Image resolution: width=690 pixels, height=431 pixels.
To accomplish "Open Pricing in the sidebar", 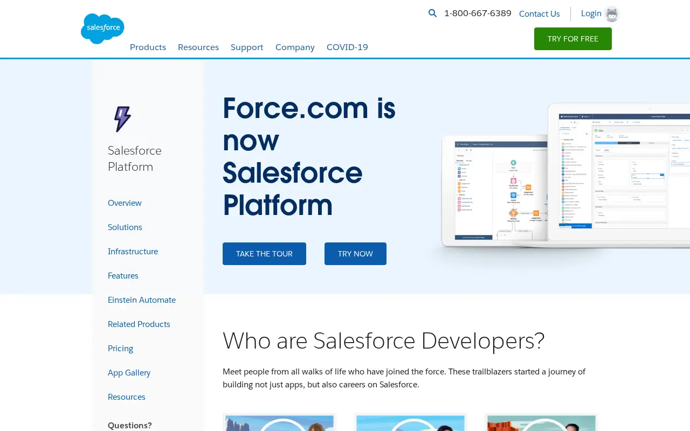I will tap(120, 349).
